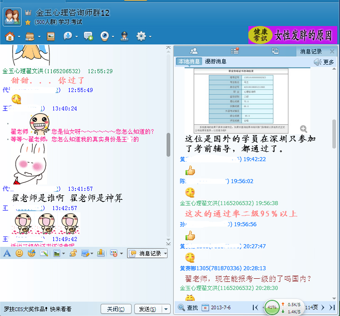Expand the send button options arrow
This screenshot has width=340, height=316.
coord(166,309)
